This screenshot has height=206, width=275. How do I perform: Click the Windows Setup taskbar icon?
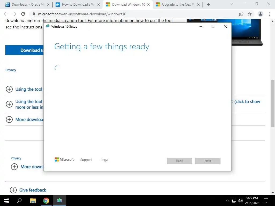pyautogui.click(x=59, y=200)
